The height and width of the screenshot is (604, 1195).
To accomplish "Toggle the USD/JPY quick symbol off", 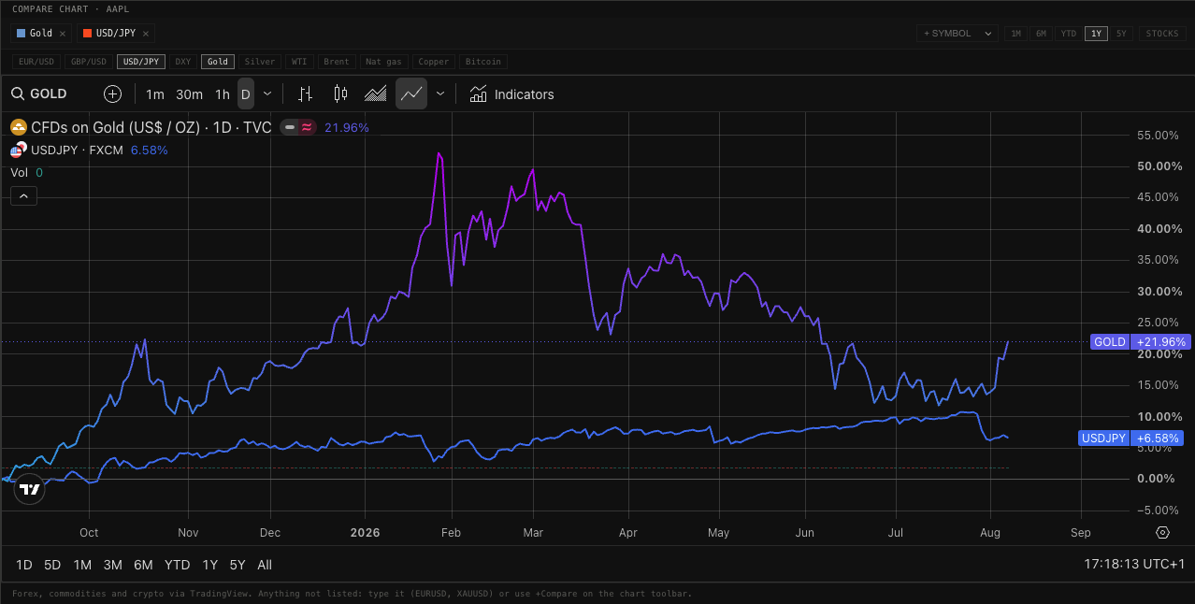I will pos(141,62).
